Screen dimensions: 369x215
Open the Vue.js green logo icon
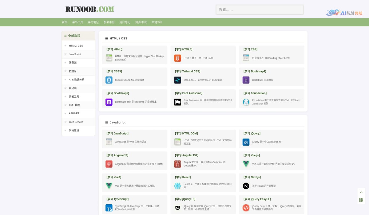point(246,164)
